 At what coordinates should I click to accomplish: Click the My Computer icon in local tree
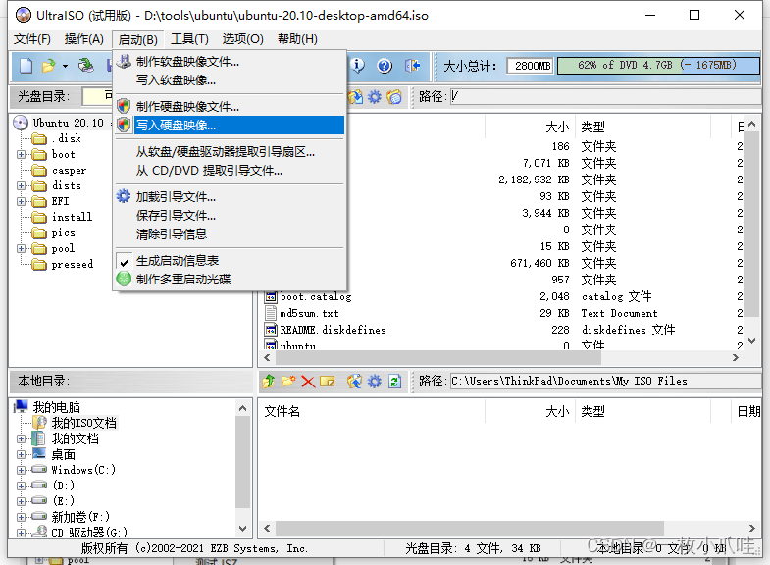(22, 406)
